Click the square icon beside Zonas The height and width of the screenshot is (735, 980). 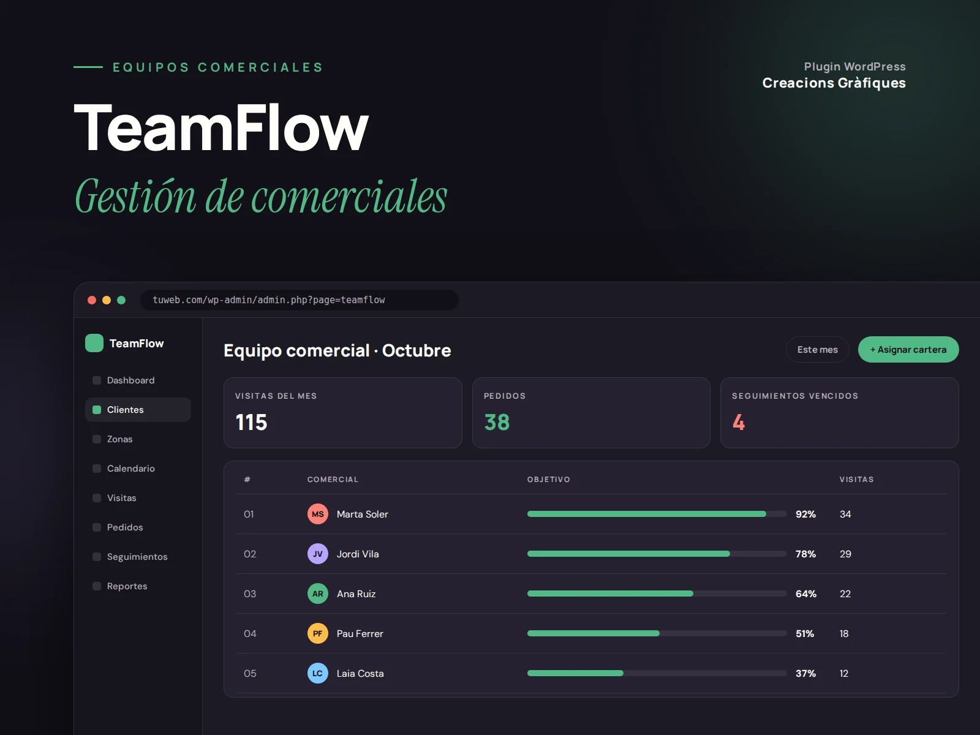pos(97,439)
